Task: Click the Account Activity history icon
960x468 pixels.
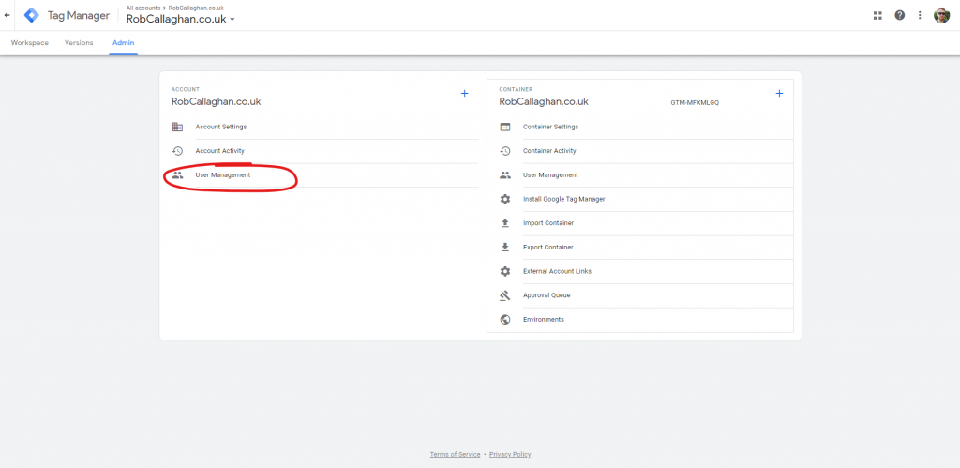Action: pos(177,151)
